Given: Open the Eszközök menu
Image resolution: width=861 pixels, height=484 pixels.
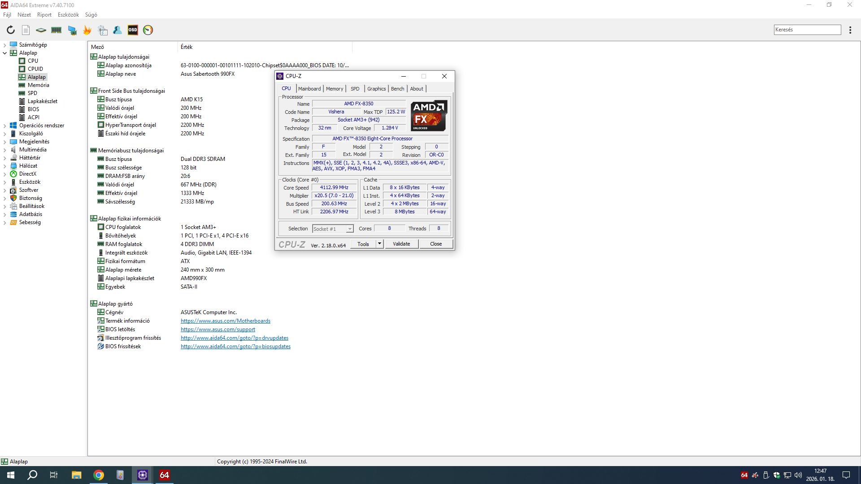Looking at the screenshot, I should click(x=68, y=15).
